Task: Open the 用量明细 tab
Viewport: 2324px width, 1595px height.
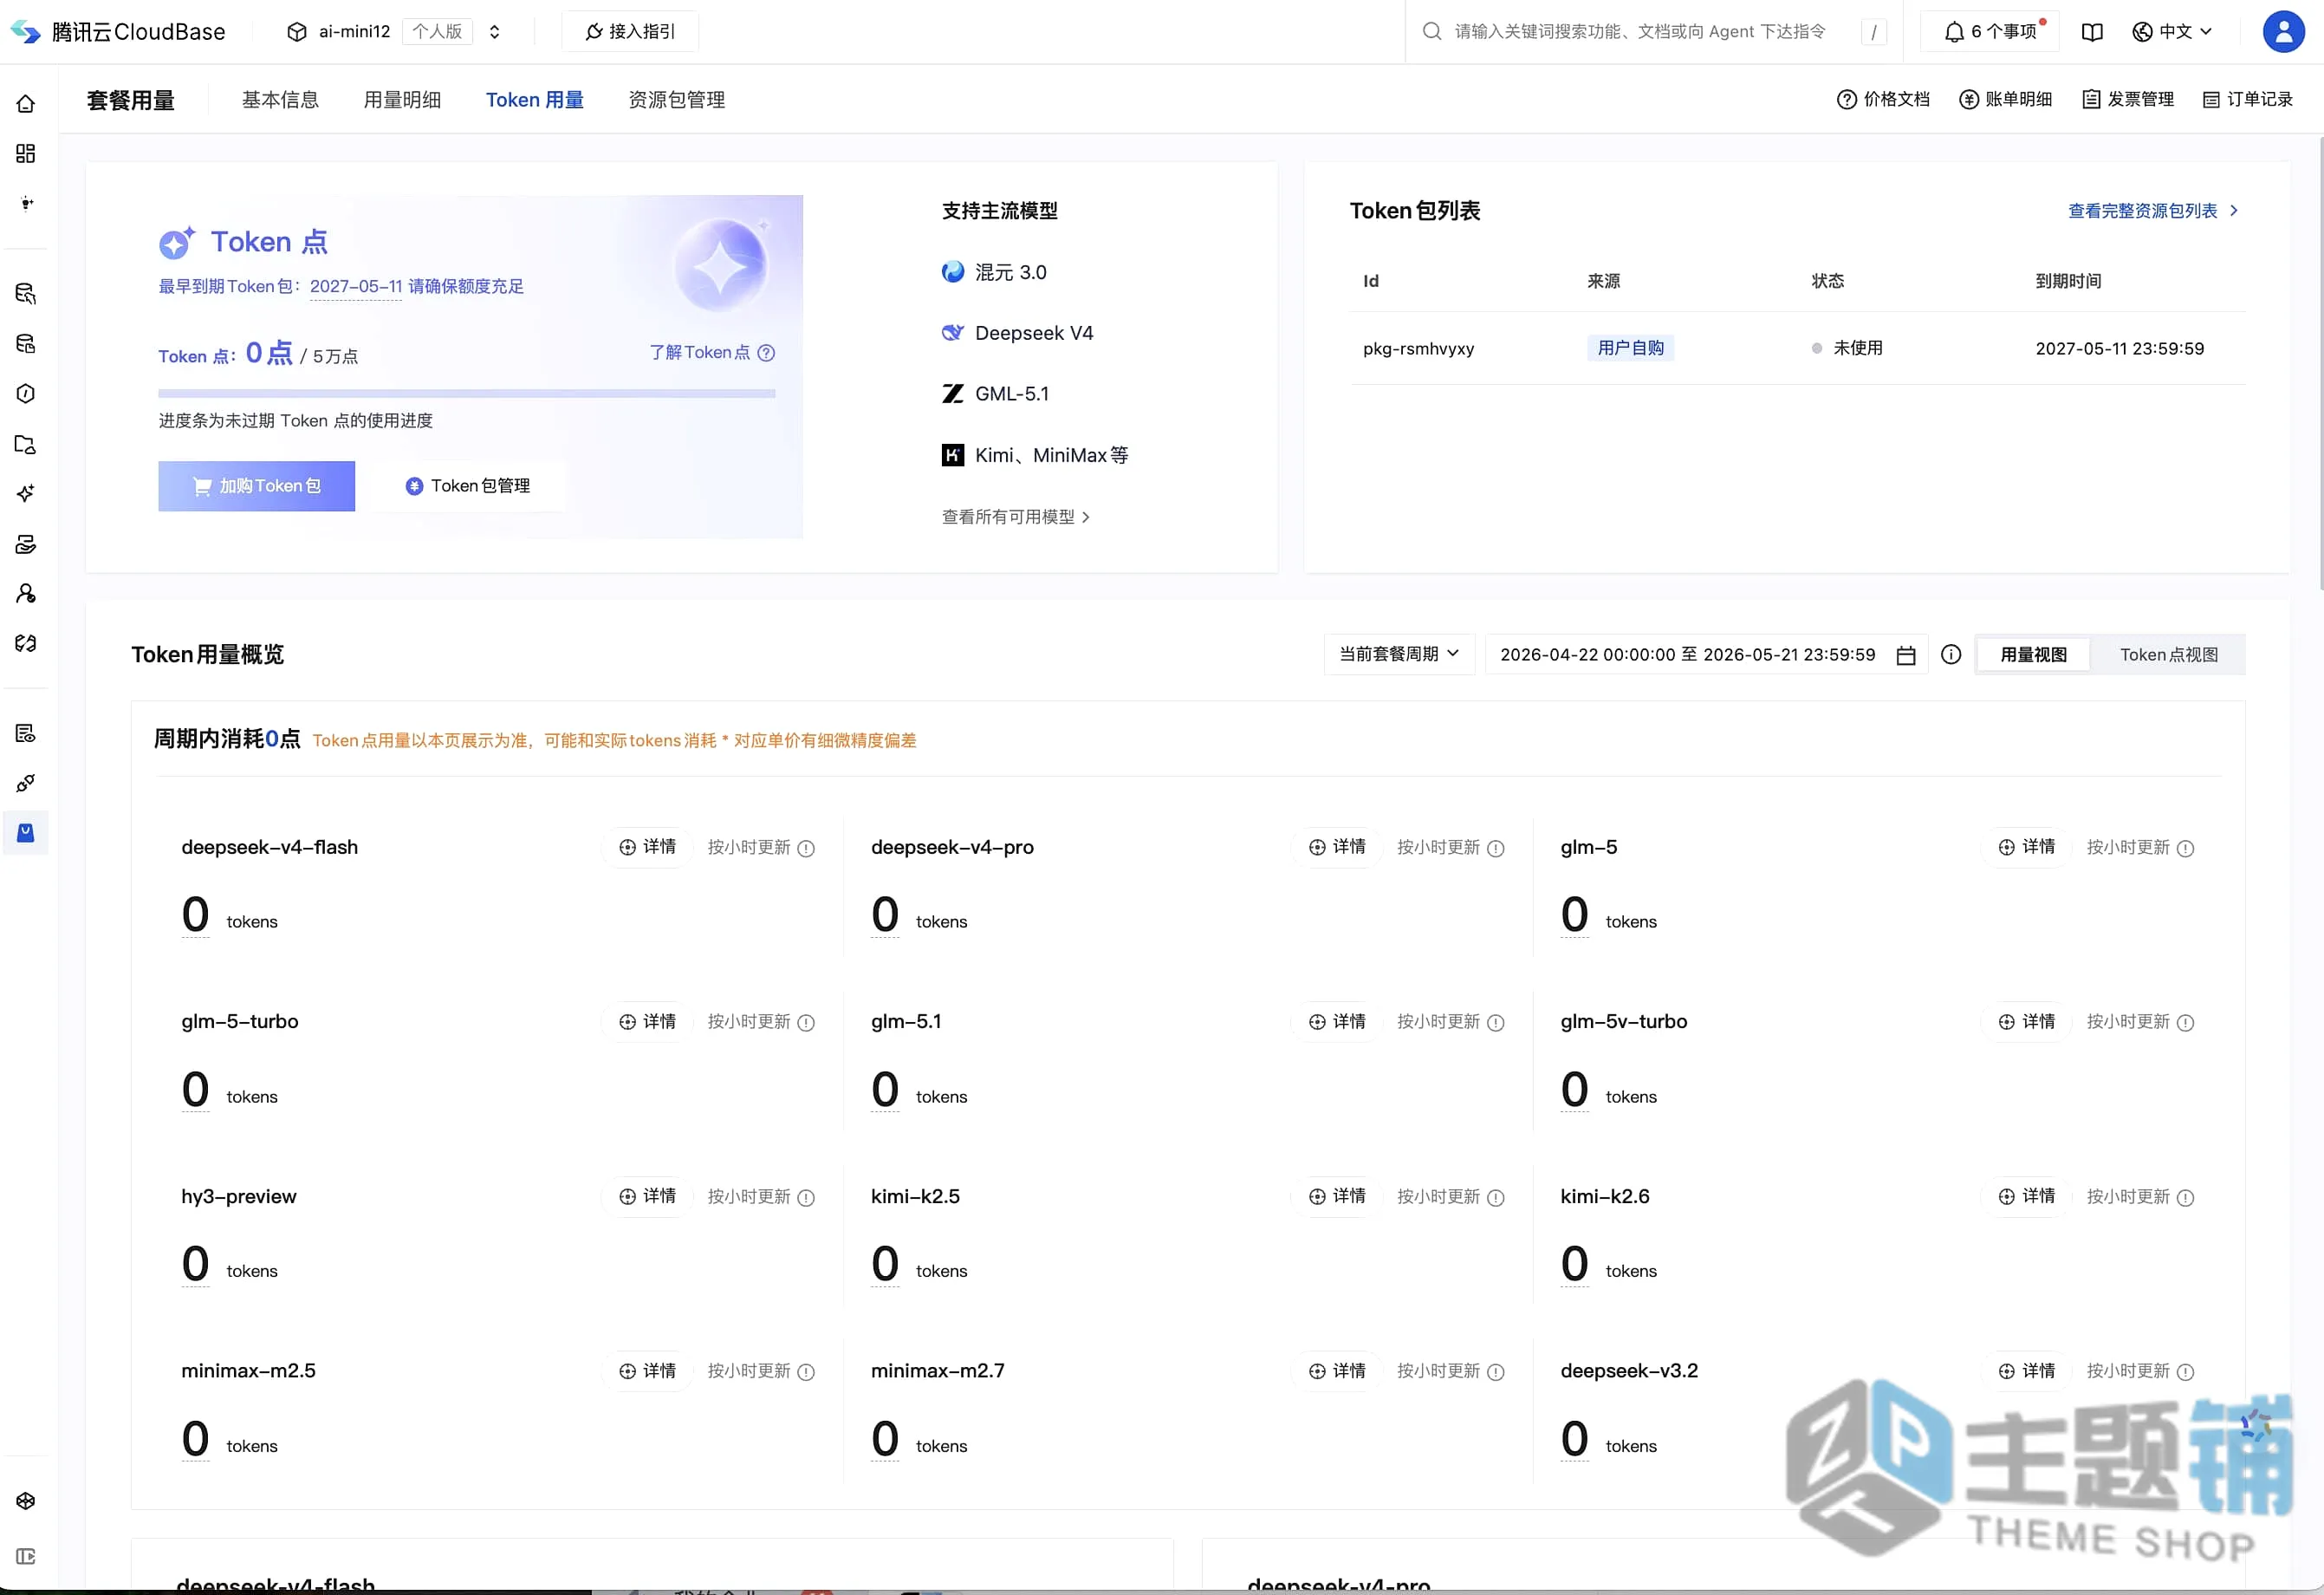Action: tap(402, 100)
